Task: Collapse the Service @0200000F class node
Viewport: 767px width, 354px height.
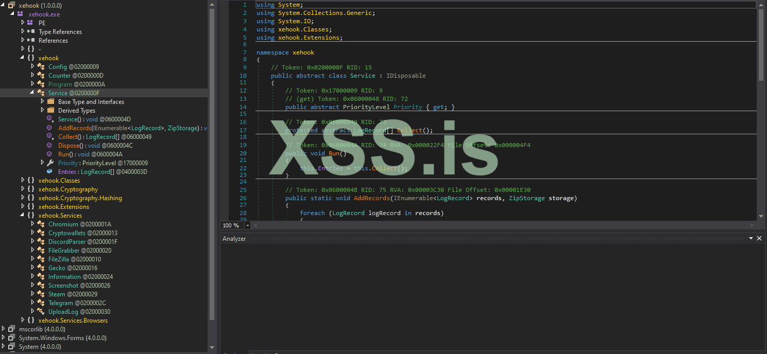Action: click(32, 93)
